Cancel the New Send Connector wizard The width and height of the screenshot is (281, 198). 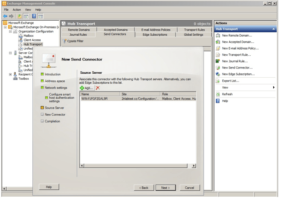point(190,188)
